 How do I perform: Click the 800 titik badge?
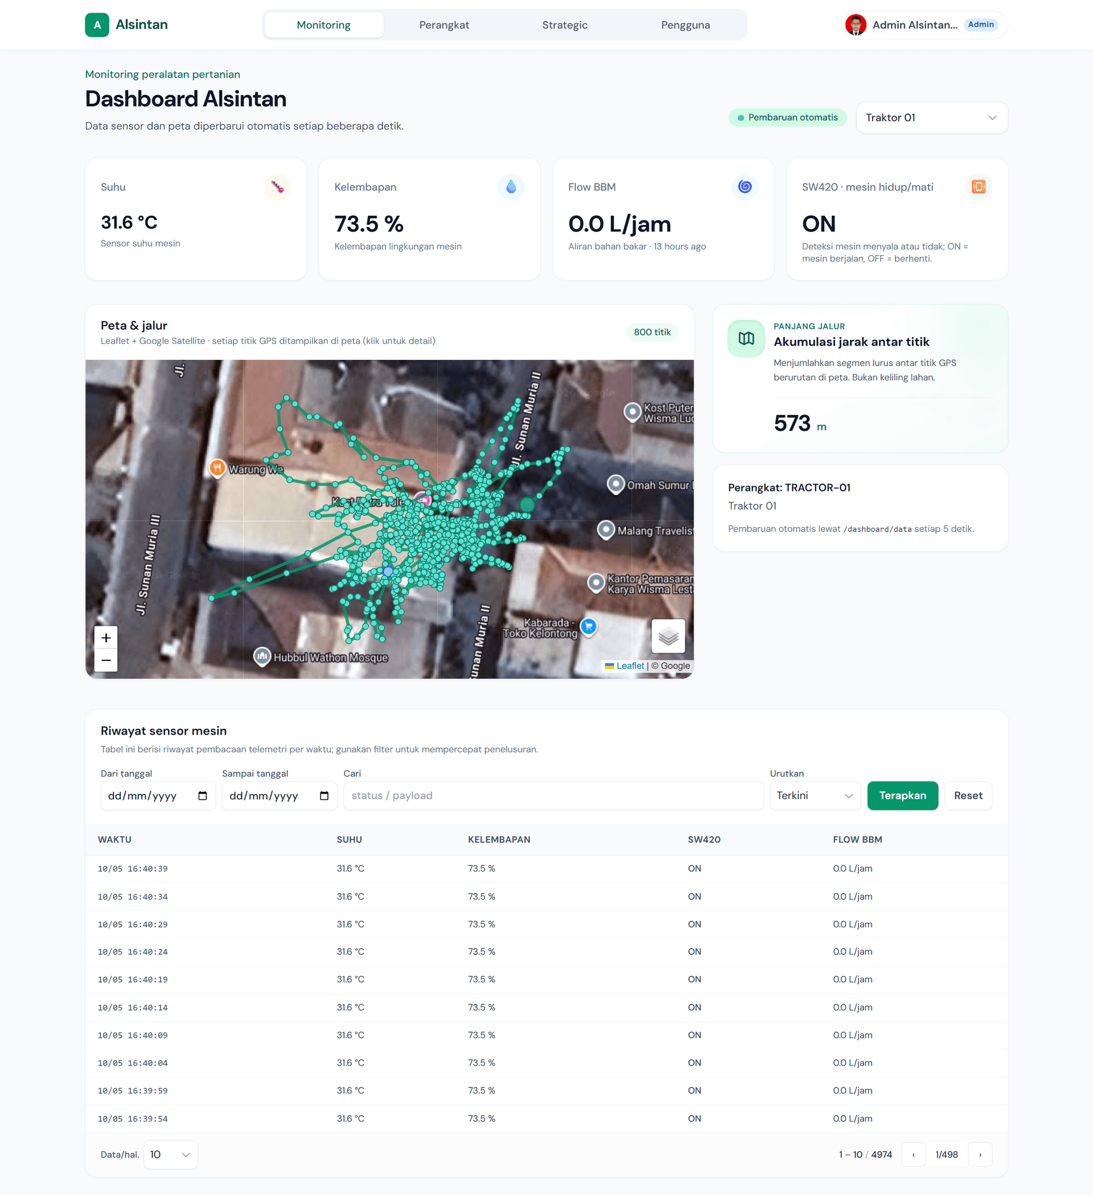(x=652, y=332)
